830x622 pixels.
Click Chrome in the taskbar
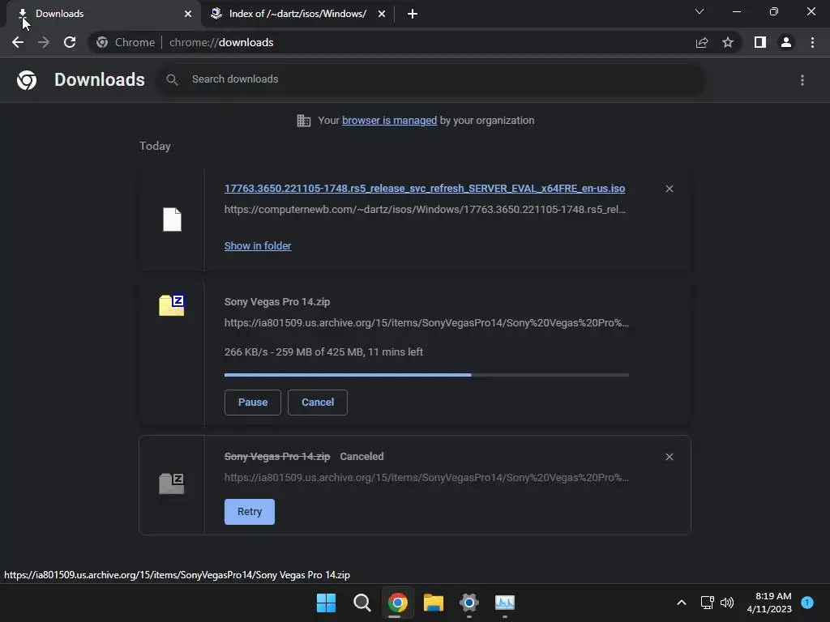pyautogui.click(x=397, y=603)
